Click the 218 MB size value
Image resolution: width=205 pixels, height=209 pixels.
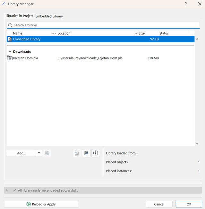coord(153,58)
